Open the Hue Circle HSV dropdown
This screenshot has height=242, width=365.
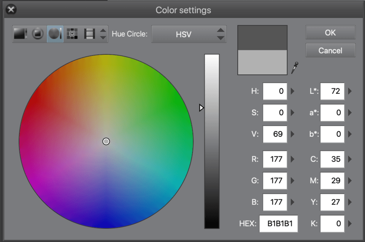tap(189, 34)
